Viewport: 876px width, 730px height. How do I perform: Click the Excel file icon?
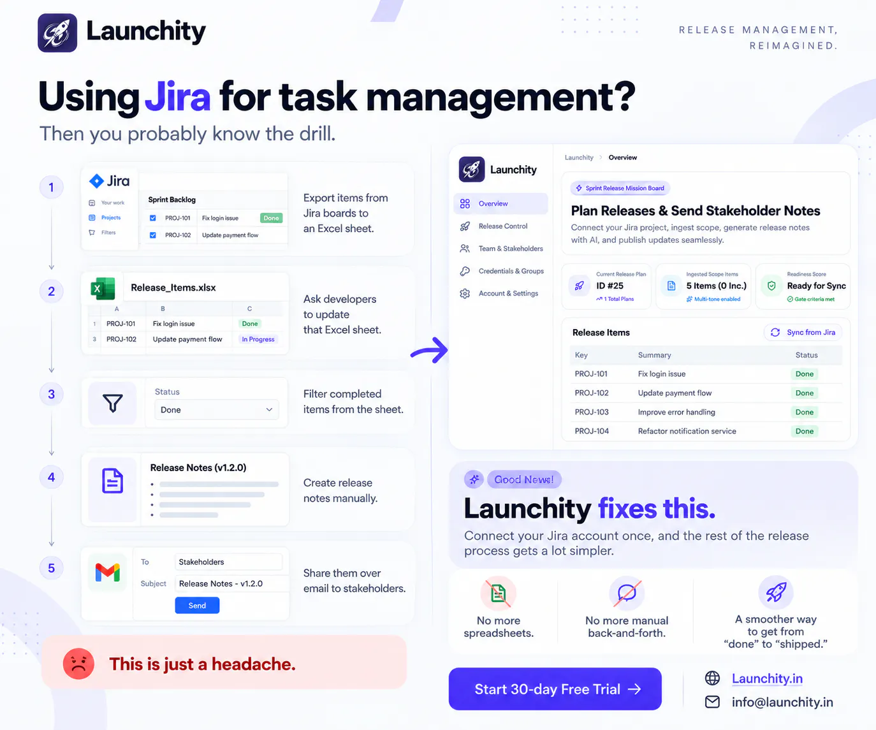pos(103,288)
